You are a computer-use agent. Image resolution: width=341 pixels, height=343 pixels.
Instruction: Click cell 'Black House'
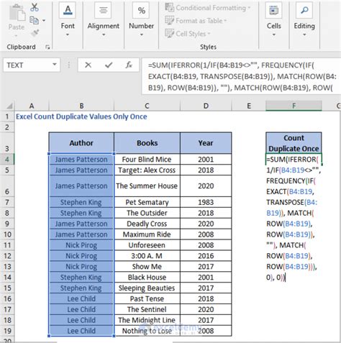point(147,277)
